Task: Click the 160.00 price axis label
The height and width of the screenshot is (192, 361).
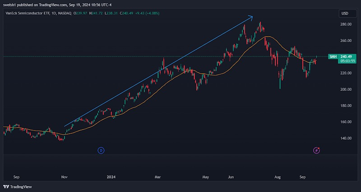Action: (346, 122)
